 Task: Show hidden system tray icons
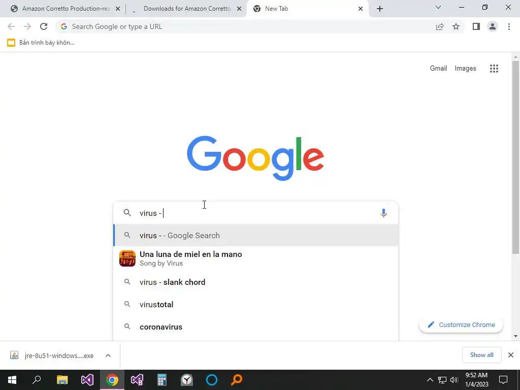point(430,380)
